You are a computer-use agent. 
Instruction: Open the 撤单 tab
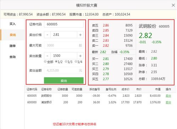pyautogui.click(x=12, y=46)
